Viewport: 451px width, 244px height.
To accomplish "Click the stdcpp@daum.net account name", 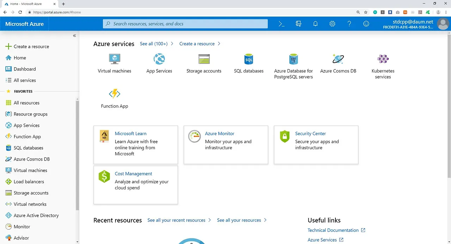I will (413, 21).
